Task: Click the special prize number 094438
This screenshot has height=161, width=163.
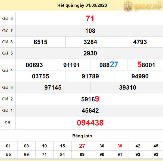Action: pos(90,123)
